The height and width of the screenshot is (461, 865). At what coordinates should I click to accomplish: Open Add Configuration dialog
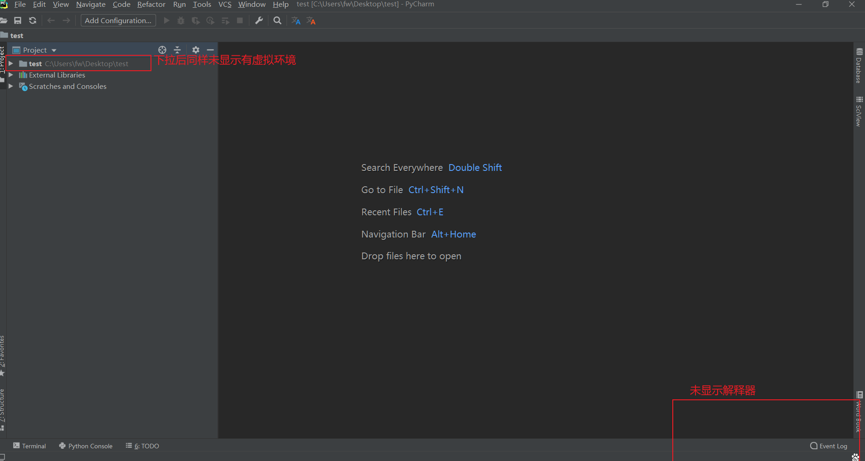118,20
